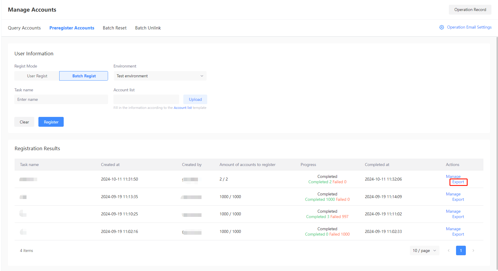Click the Amount of accounts to register header
This screenshot has height=271, width=498.
click(x=247, y=165)
